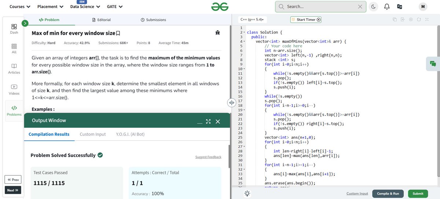Open the M profile avatar

click(423, 7)
